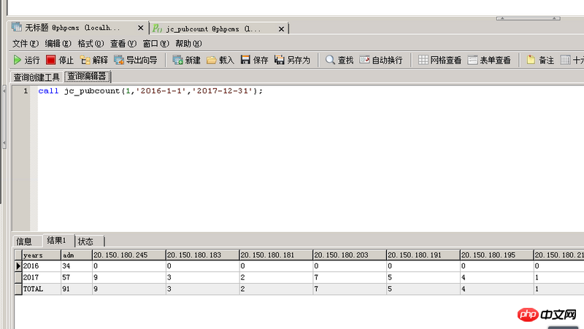The height and width of the screenshot is (329, 584).
Task: Click the Save As 另存为 icon
Action: coord(280,60)
